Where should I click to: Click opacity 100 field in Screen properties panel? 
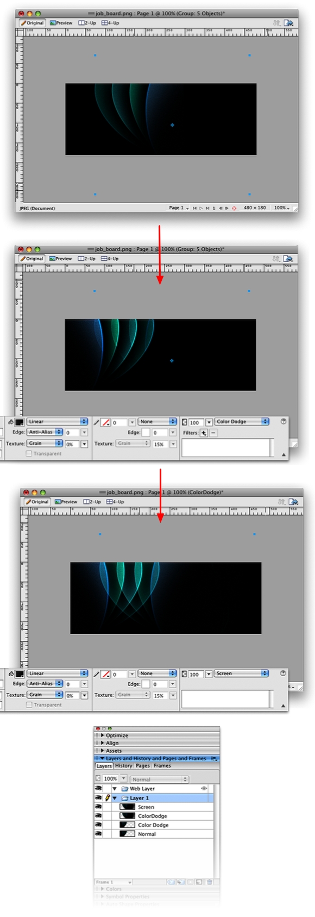click(196, 674)
